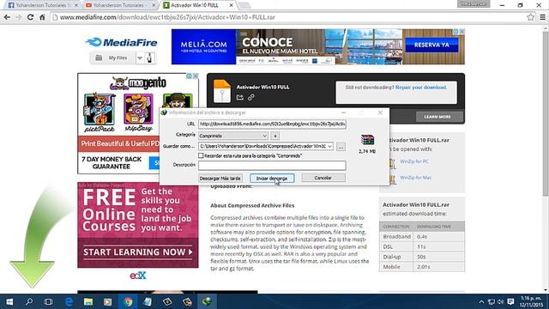Switch to Yohanderson Tutoriales YouTube tab

coord(120,5)
